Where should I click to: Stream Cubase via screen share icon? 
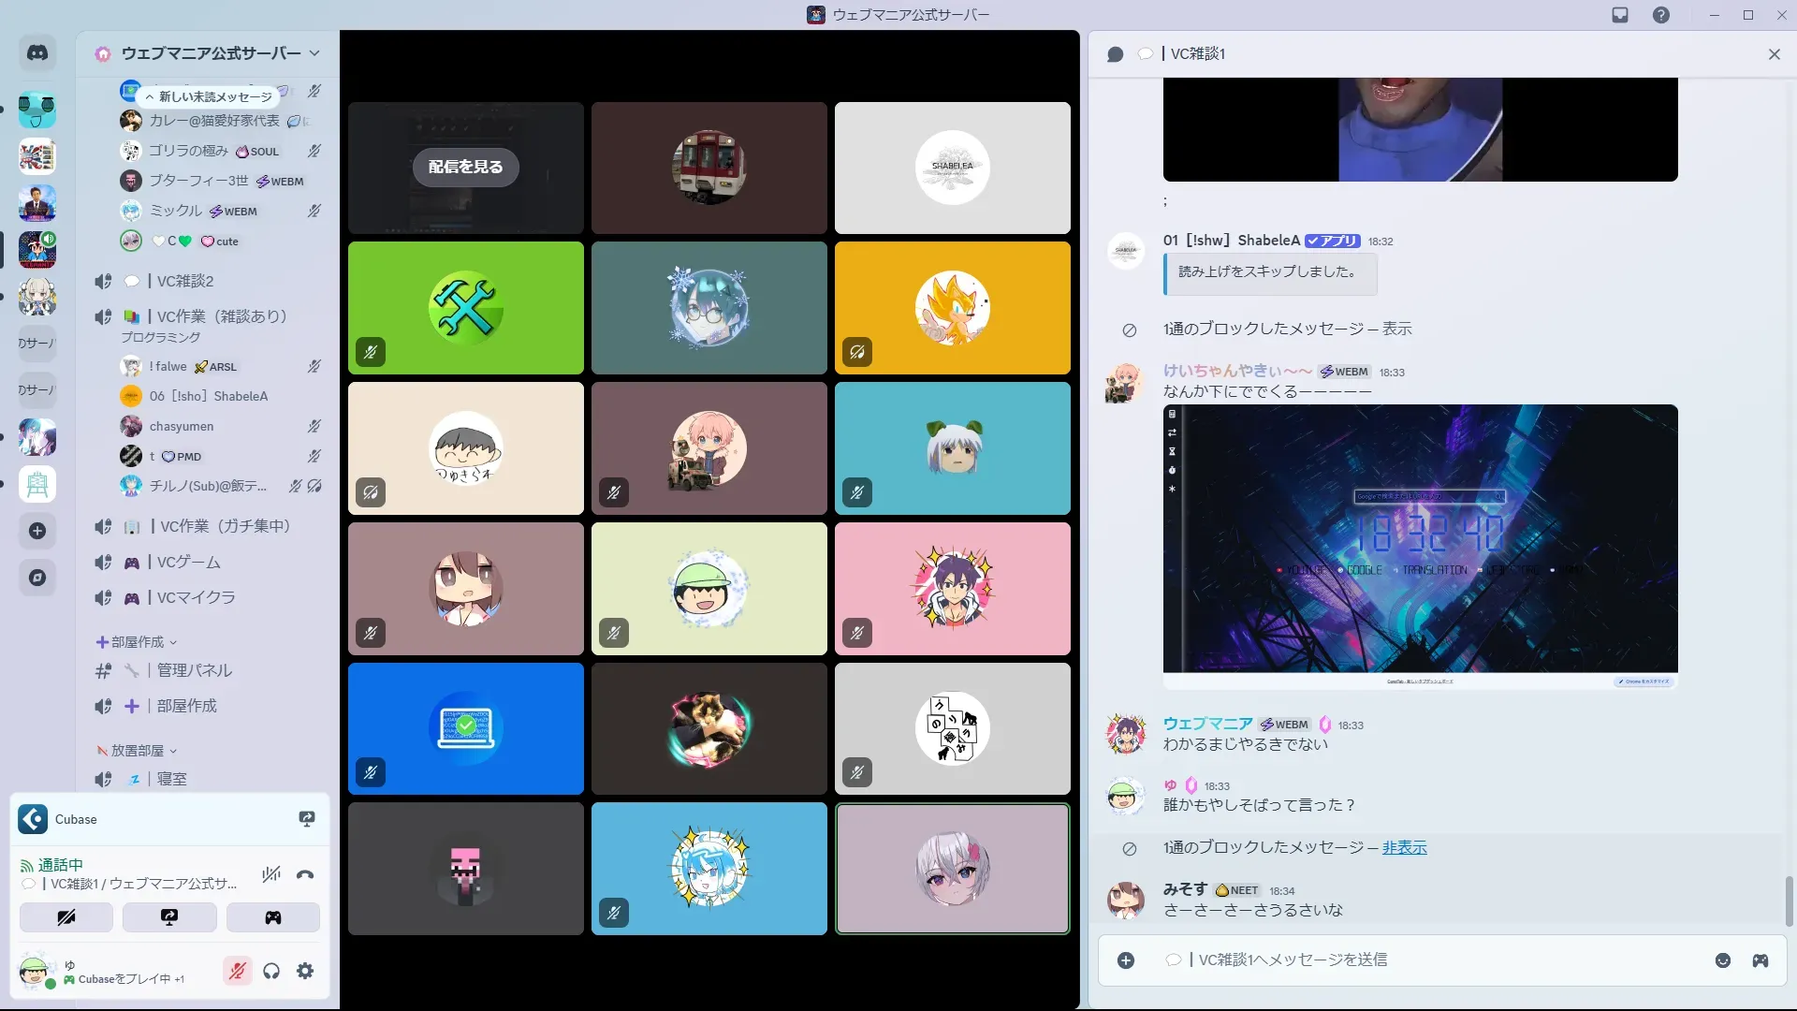[306, 819]
